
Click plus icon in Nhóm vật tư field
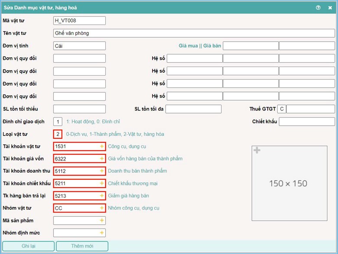pos(102,208)
